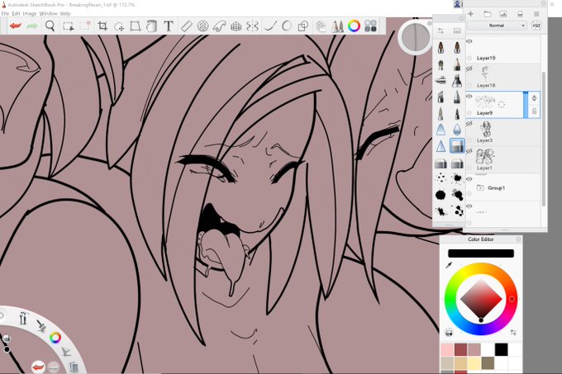Open Copic Color Library from toolbar
Viewport: 562px width, 374px height.
pos(321,26)
